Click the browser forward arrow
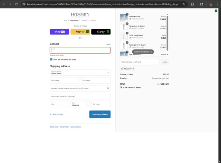This screenshot has width=221, height=163. pyautogui.click(x=10, y=4)
